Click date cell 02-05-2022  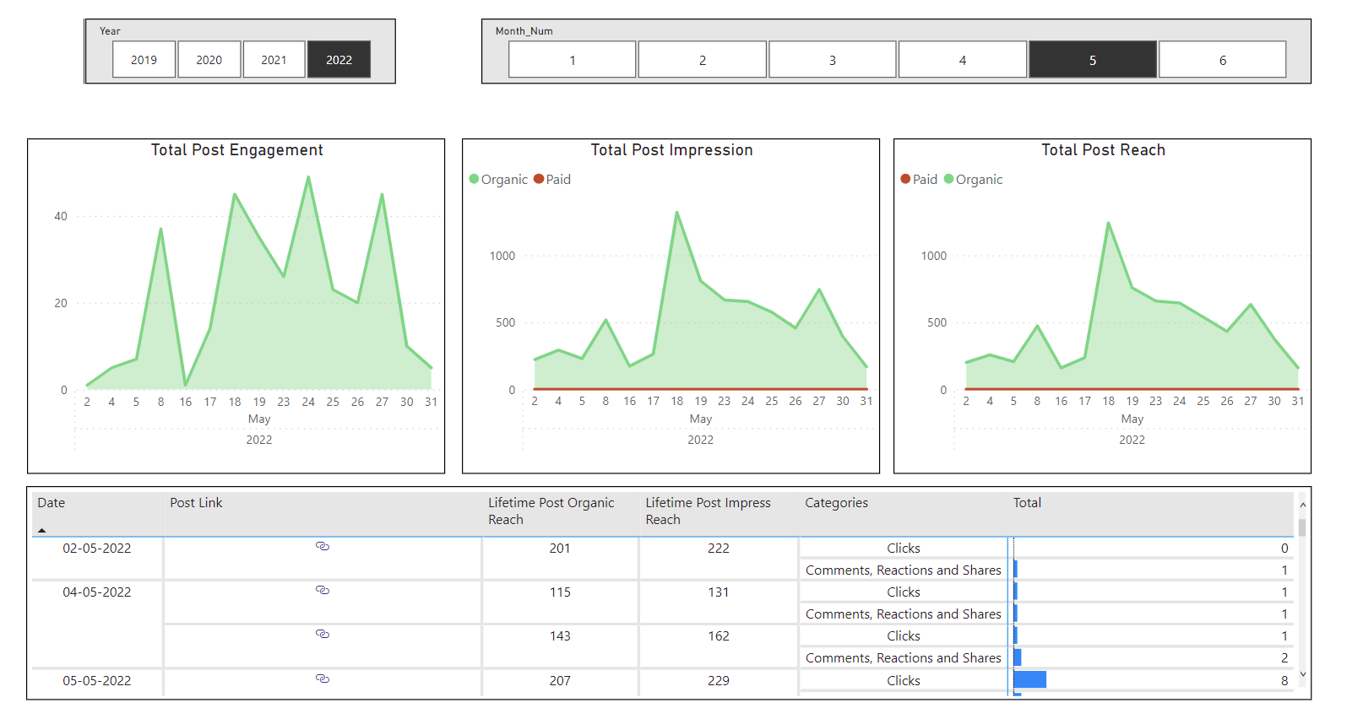click(97, 549)
